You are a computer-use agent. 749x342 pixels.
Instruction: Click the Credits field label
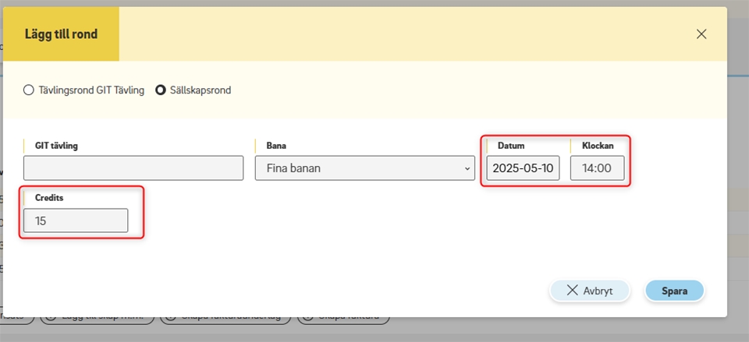49,198
